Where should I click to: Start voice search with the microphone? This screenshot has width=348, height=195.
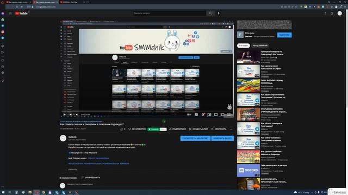(219, 13)
